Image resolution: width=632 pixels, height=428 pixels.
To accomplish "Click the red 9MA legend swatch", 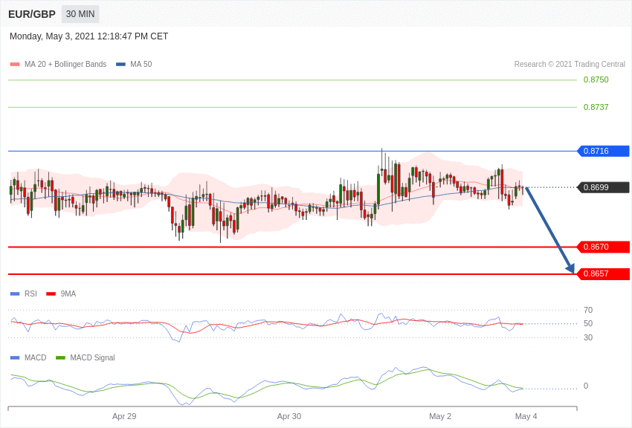I will click(51, 294).
